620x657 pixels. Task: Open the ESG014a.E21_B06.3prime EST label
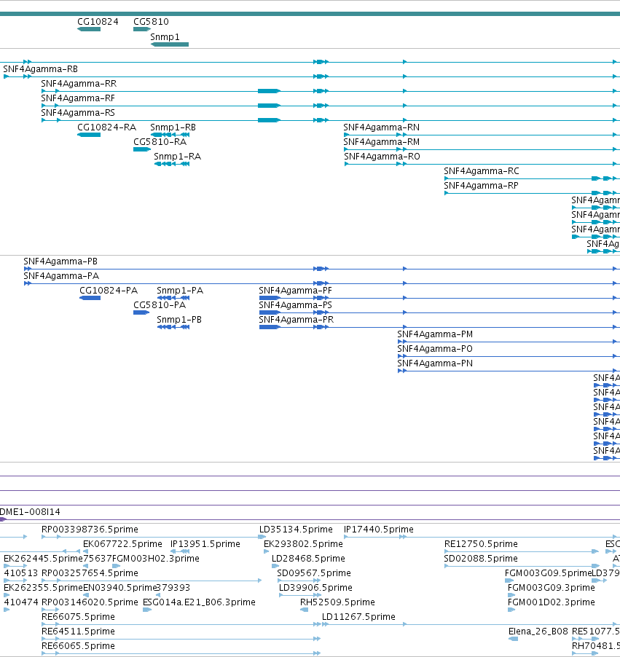pyautogui.click(x=199, y=602)
